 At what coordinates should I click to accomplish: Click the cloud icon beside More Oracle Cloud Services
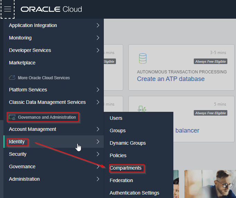pyautogui.click(x=12, y=78)
